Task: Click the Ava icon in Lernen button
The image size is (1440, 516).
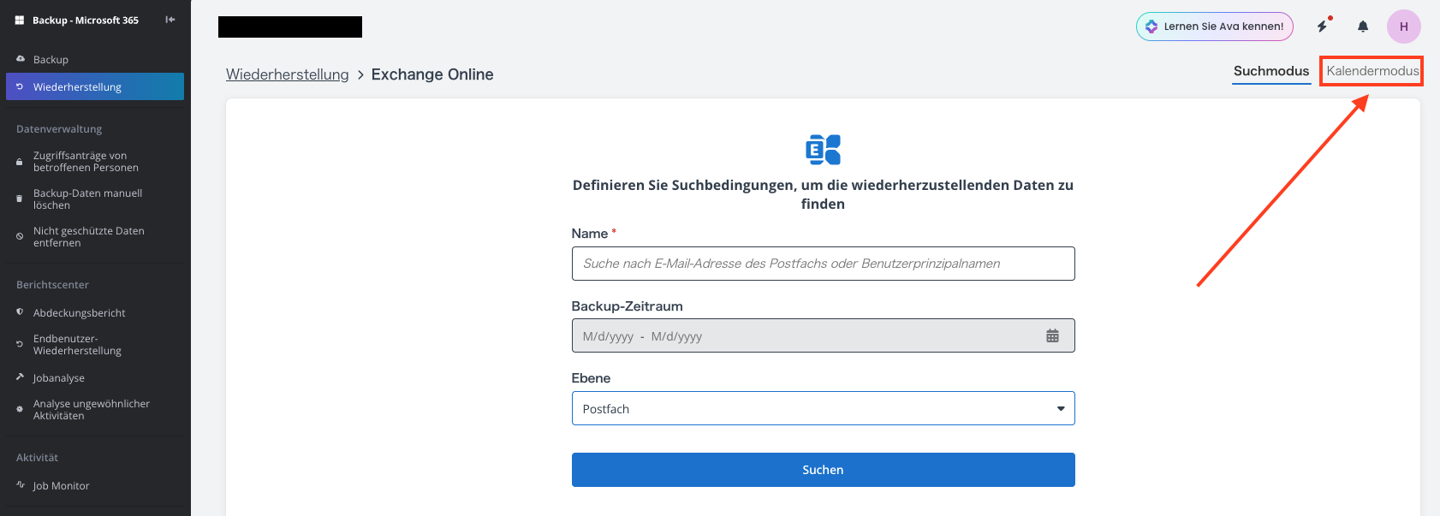Action: pyautogui.click(x=1151, y=27)
